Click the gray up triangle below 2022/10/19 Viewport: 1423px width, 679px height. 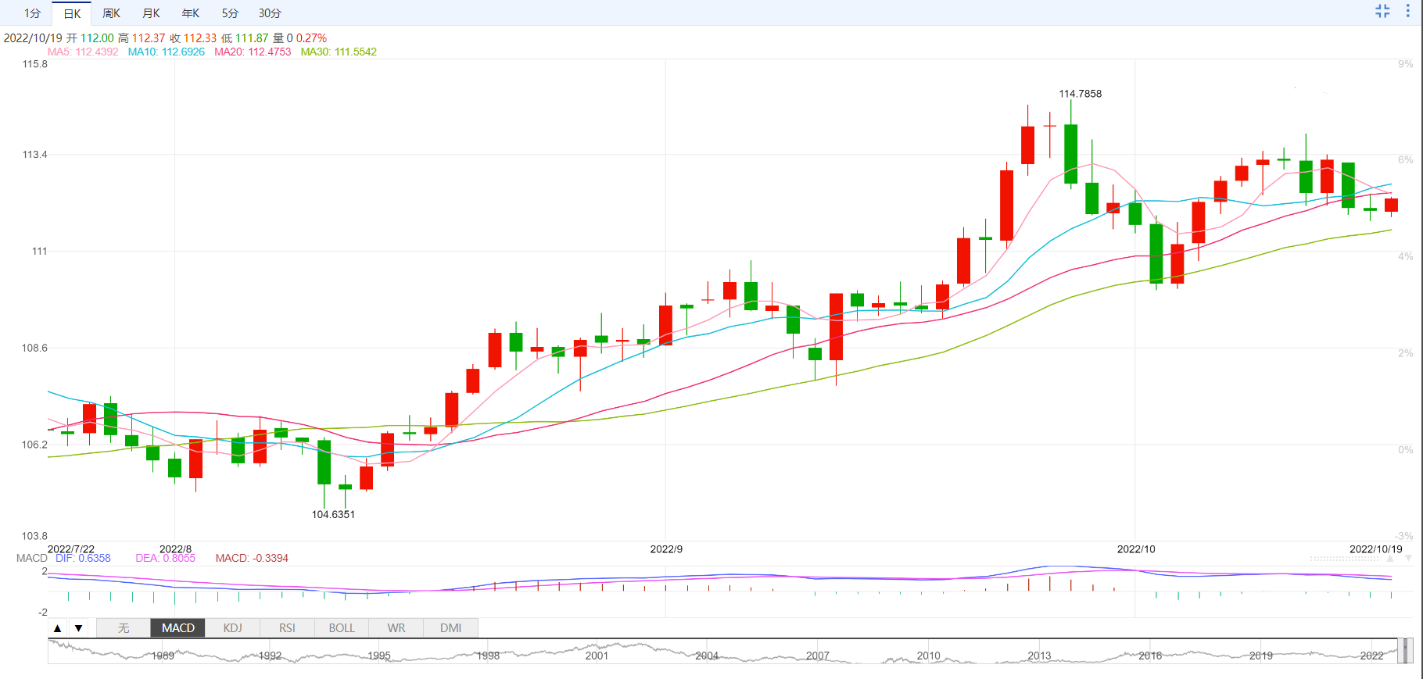[x=1391, y=559]
